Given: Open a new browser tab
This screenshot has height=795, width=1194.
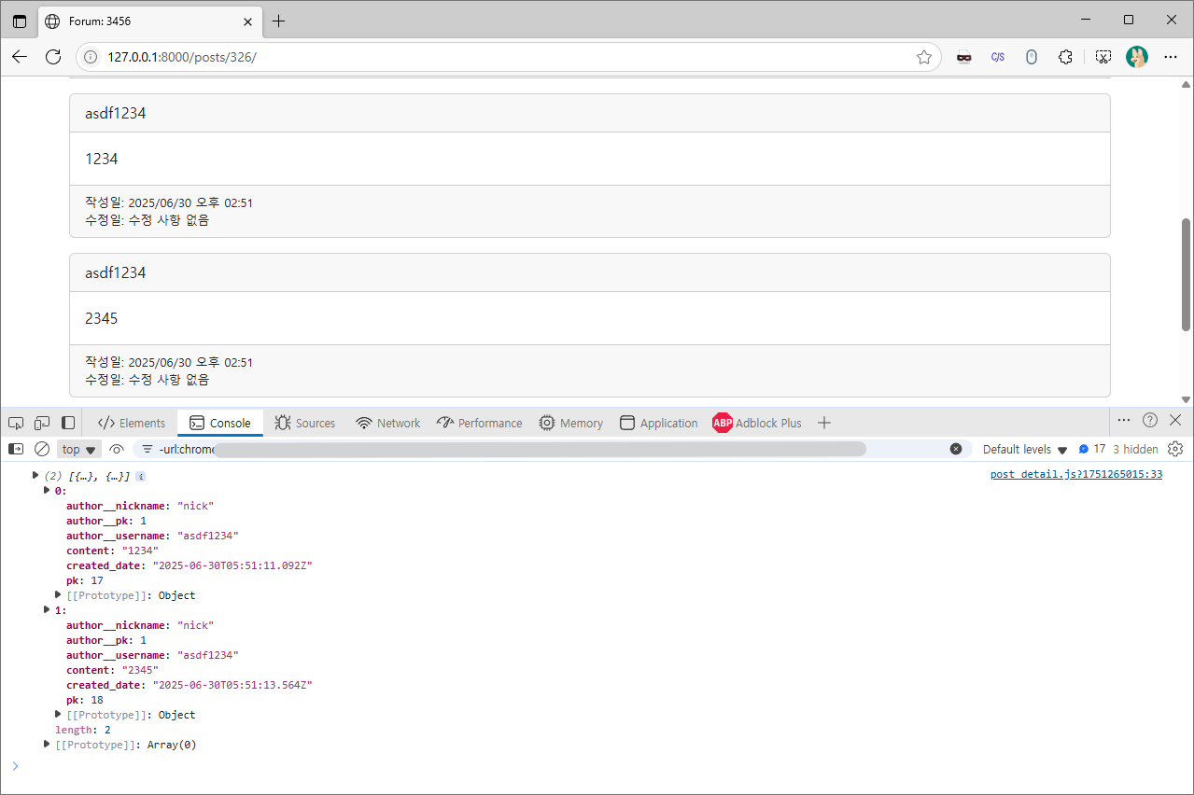Looking at the screenshot, I should pos(278,21).
